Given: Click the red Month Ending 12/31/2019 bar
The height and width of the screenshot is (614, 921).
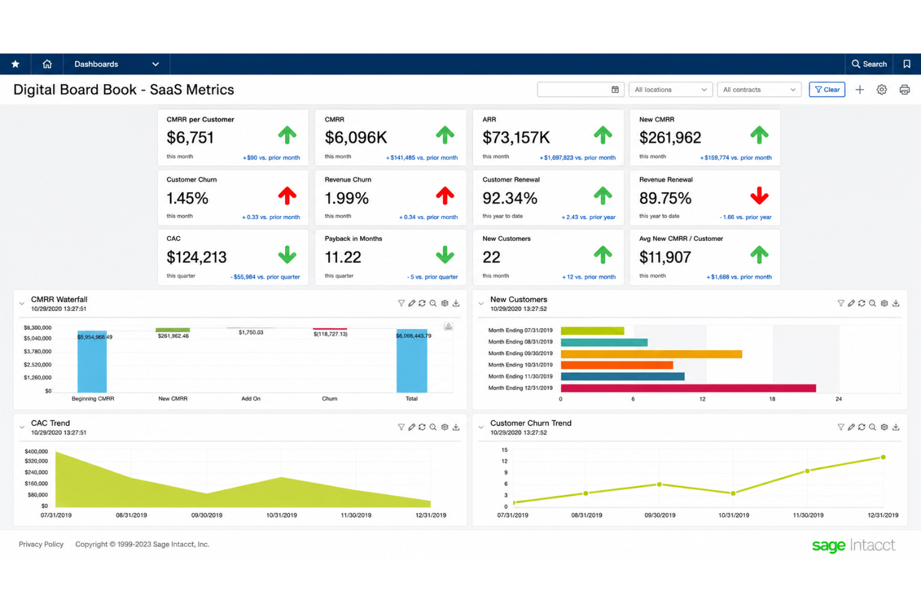Looking at the screenshot, I should 688,388.
